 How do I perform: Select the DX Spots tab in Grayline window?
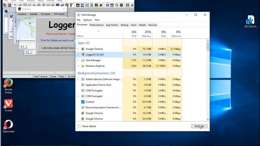[x=45, y=14]
